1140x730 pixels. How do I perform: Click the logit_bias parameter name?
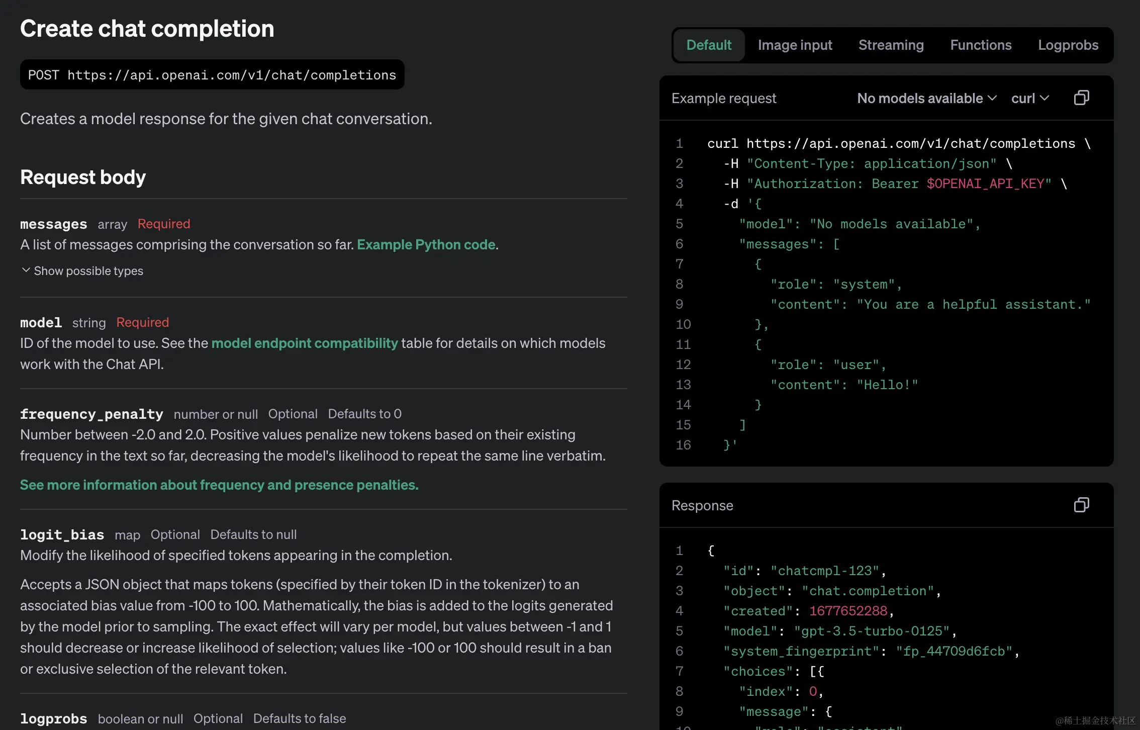click(62, 534)
